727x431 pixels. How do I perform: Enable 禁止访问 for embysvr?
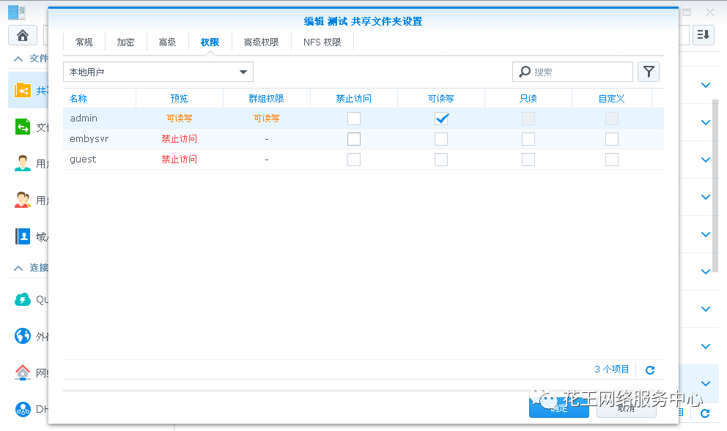(354, 138)
